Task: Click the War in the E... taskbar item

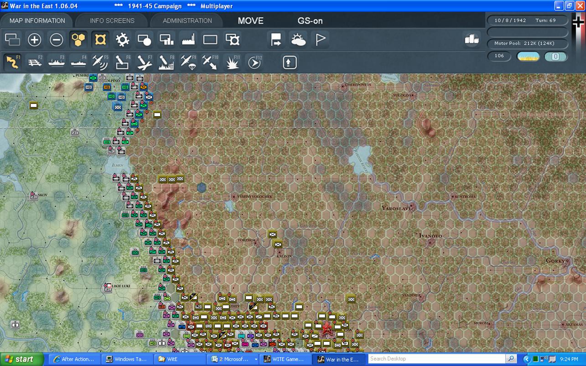Action: pyautogui.click(x=338, y=359)
